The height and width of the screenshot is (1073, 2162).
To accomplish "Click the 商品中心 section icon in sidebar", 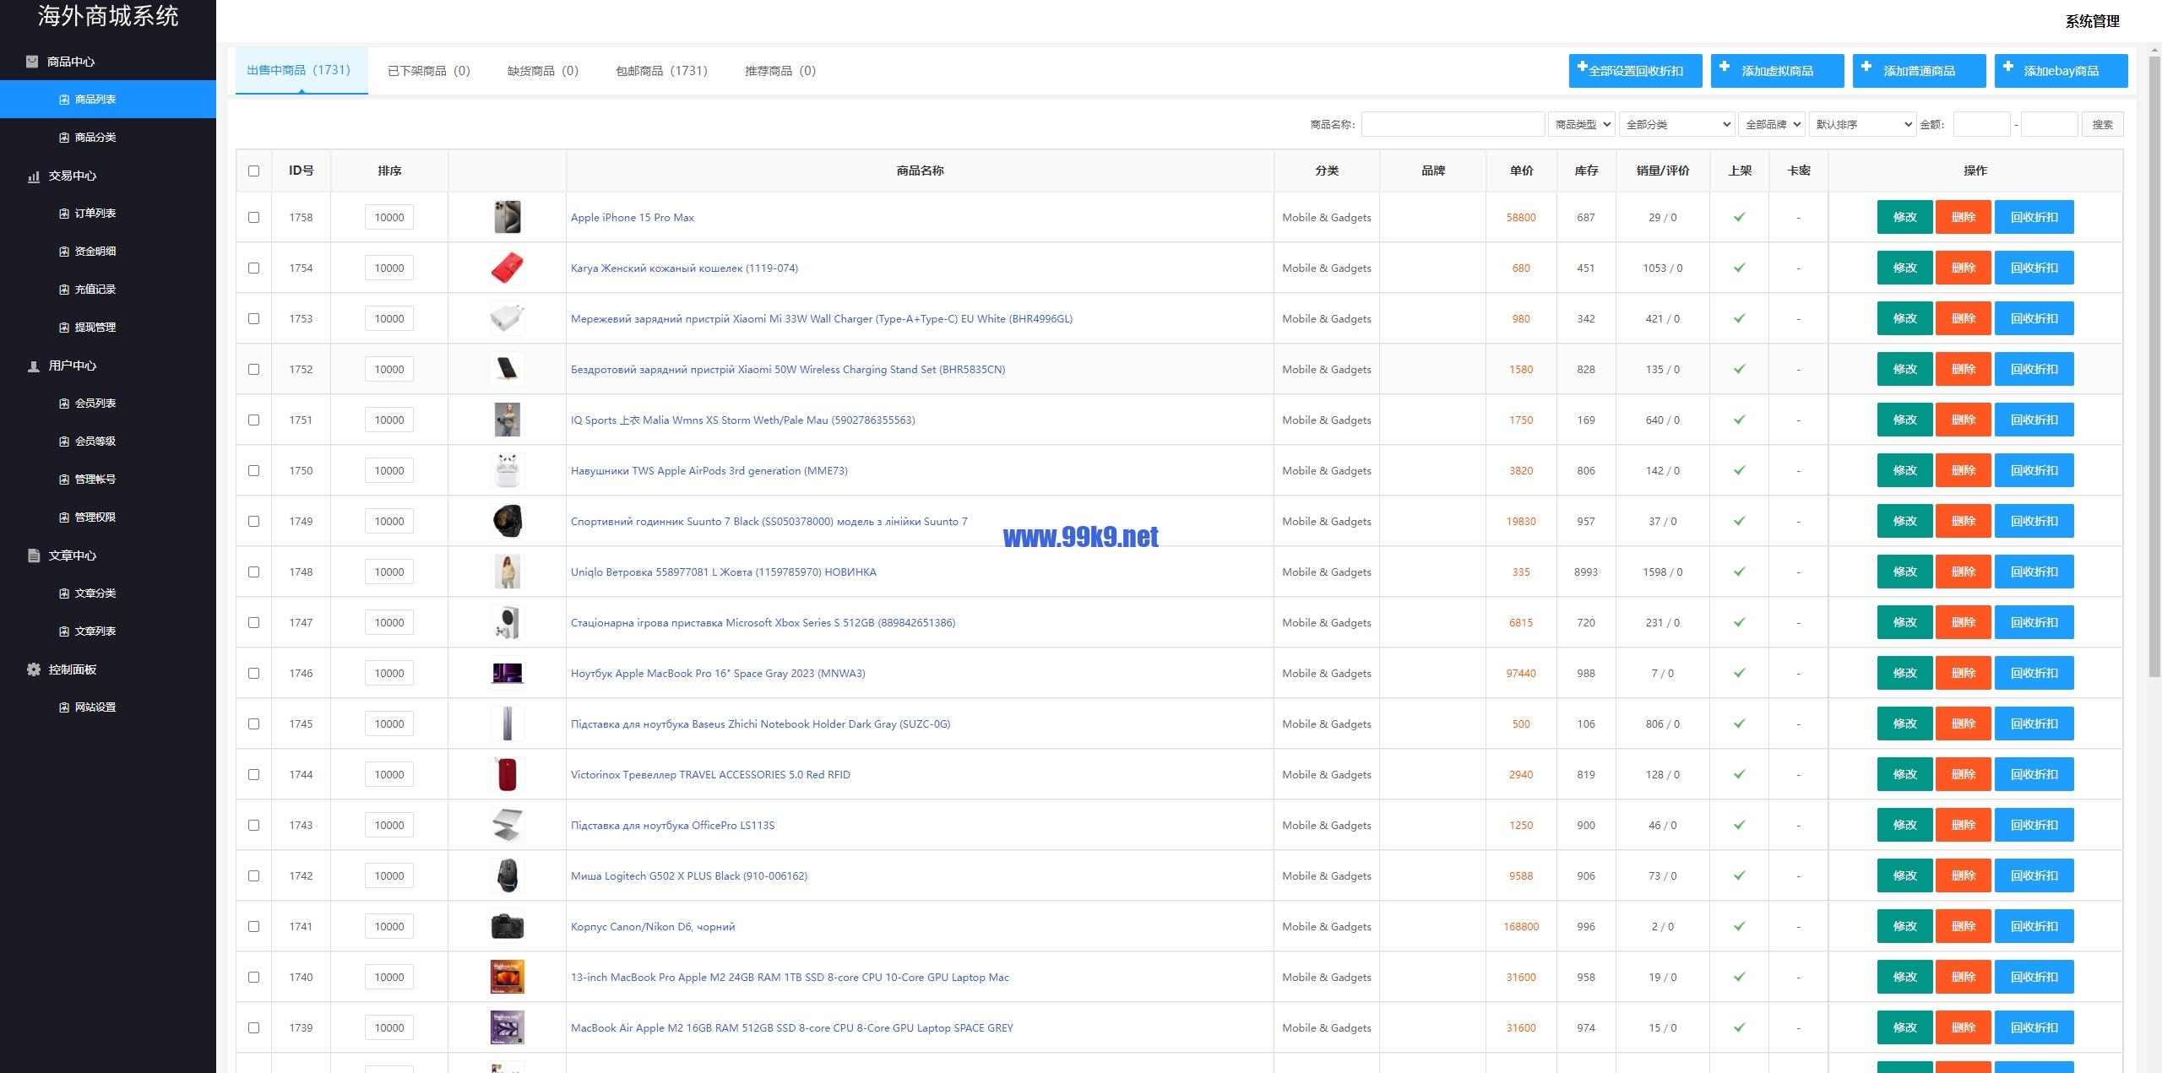I will pyautogui.click(x=32, y=62).
